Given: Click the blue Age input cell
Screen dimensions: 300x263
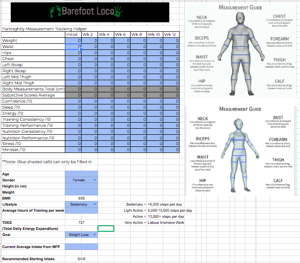Looking at the screenshot, I should [x=82, y=173].
